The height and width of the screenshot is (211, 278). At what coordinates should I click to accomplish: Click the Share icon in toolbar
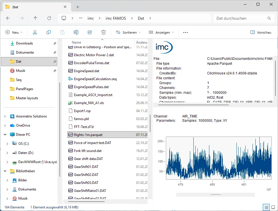(90, 33)
